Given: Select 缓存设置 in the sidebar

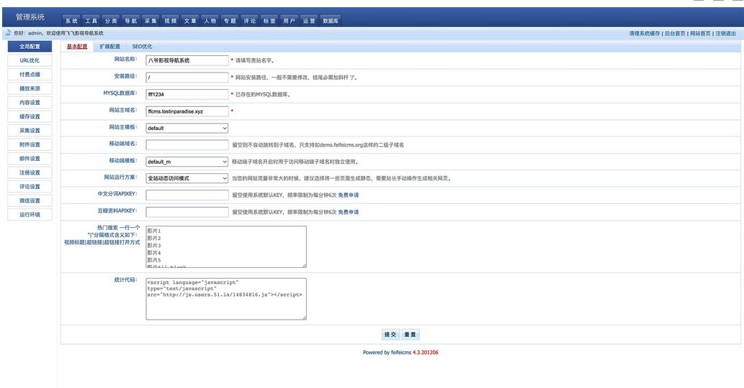Looking at the screenshot, I should (x=30, y=116).
